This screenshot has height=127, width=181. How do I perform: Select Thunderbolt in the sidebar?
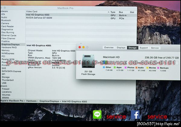[8, 80]
